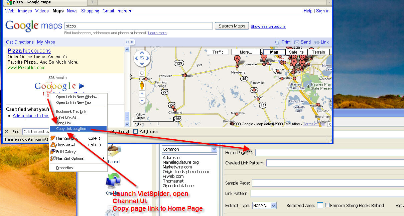
Task: Click the Sample Page input field
Action: (328, 183)
